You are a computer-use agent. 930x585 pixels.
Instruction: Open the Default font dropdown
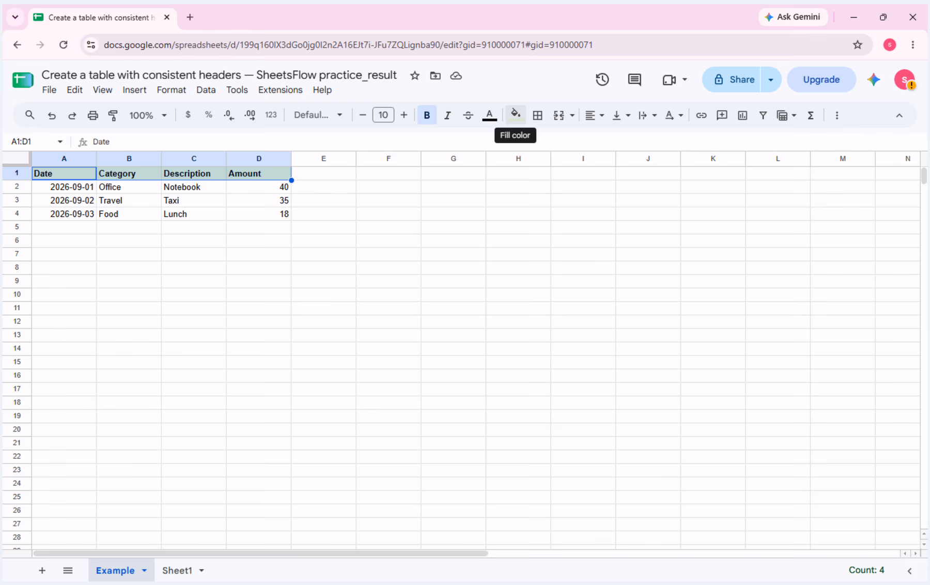(318, 115)
